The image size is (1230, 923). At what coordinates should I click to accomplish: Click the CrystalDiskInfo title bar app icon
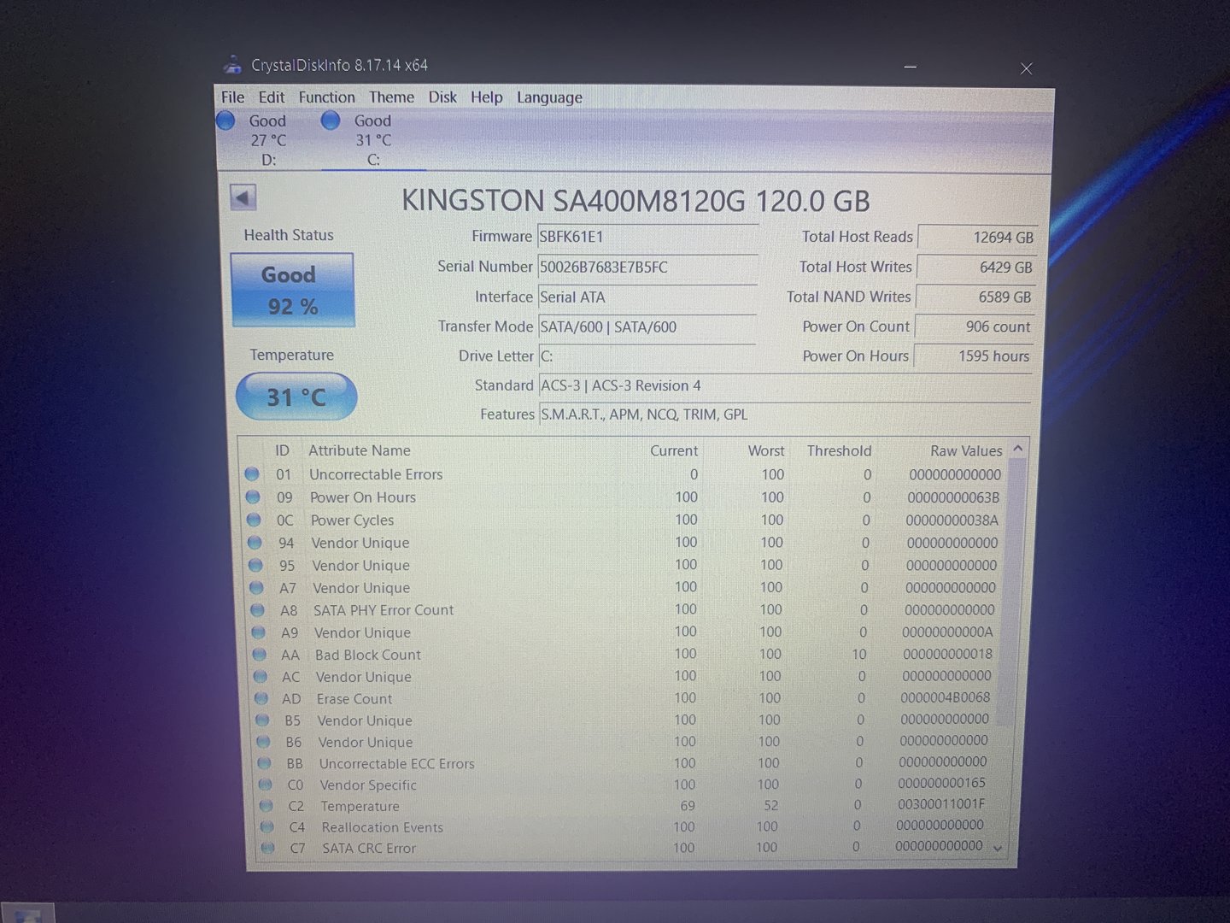232,65
